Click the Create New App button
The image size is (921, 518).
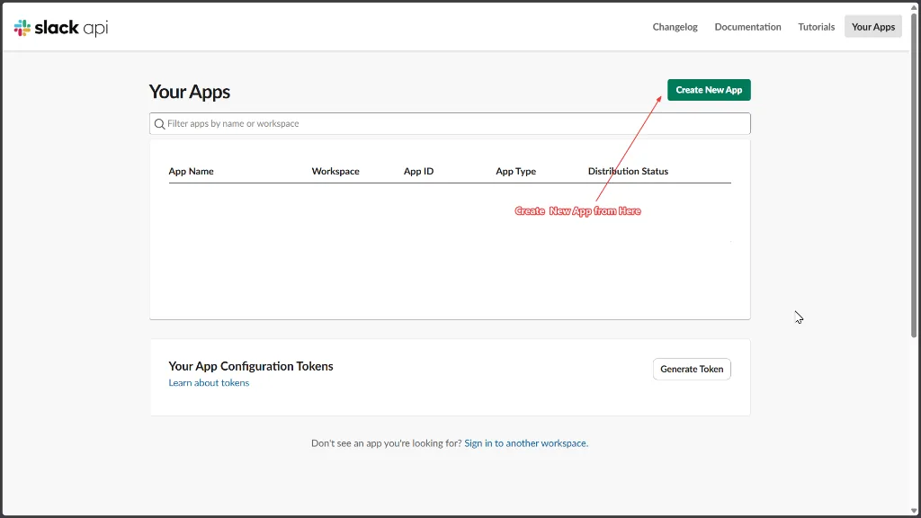[x=709, y=90]
